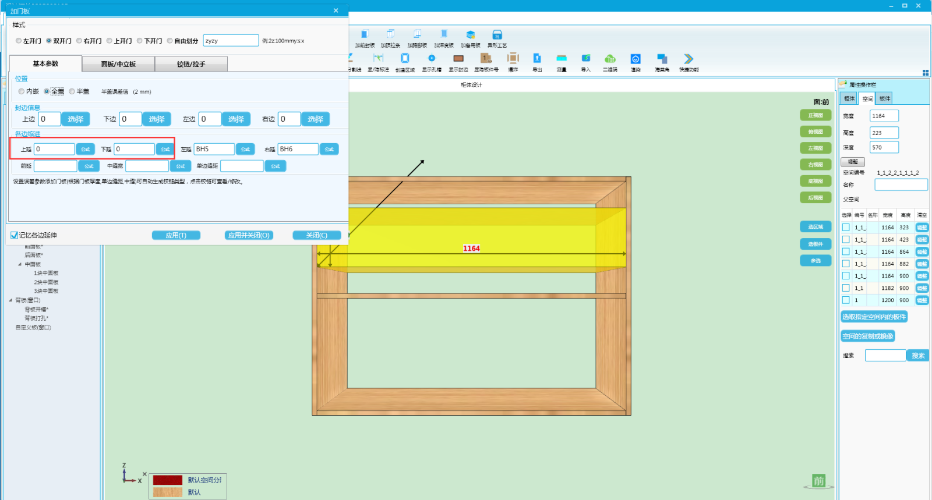Click the 二维码 QR code icon
The width and height of the screenshot is (932, 500).
610,58
